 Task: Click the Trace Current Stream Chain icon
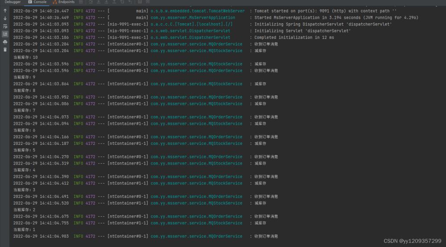pyautogui.click(x=147, y=2)
